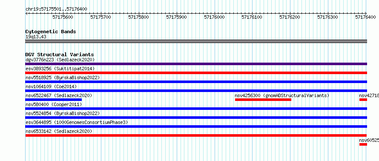
Task: Click ruler position 57175900
Action: click(x=176, y=17)
